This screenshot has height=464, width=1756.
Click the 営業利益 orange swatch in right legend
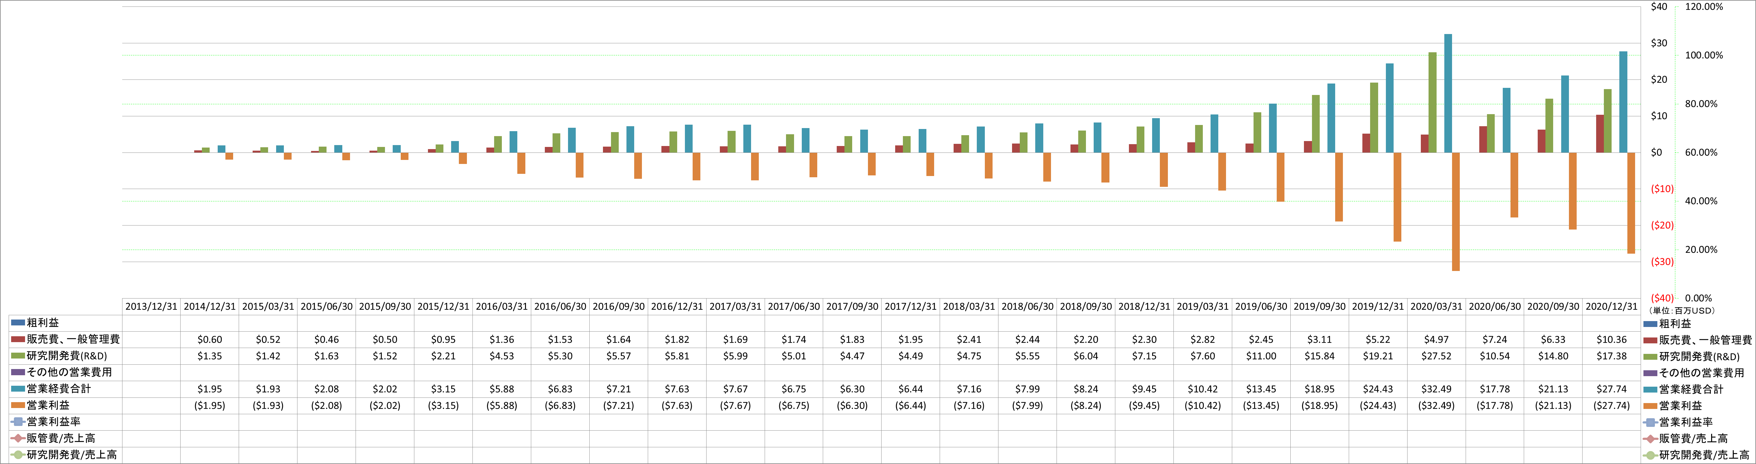coord(1650,406)
